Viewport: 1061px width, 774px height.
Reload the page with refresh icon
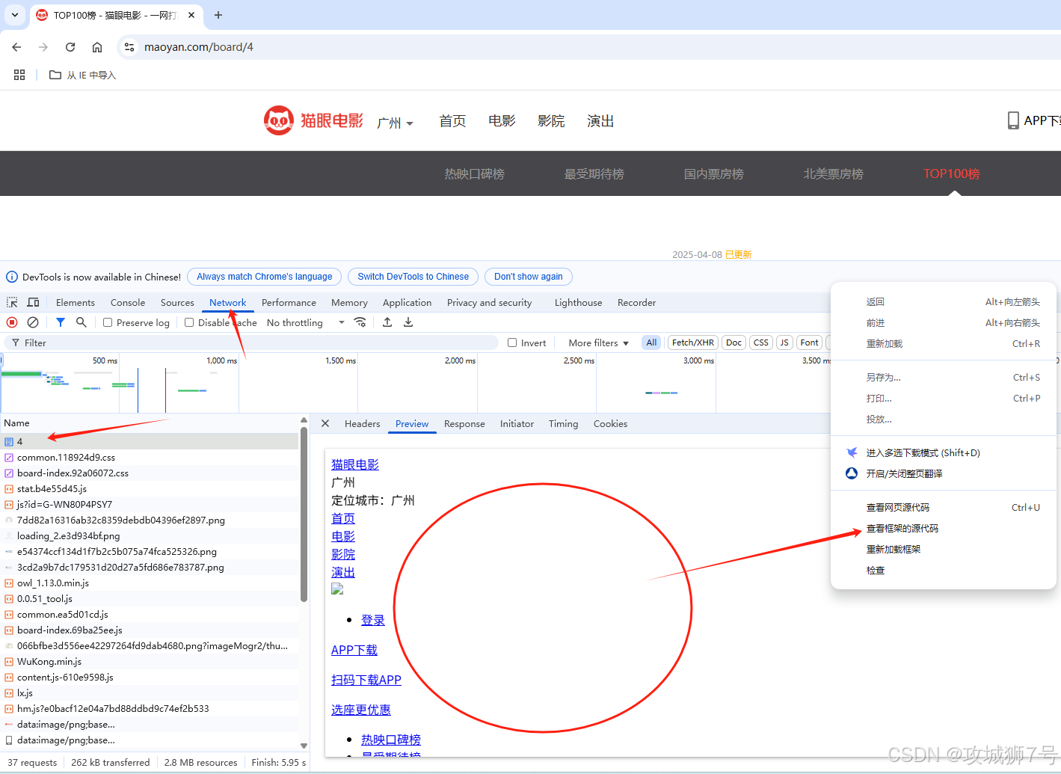pyautogui.click(x=70, y=47)
